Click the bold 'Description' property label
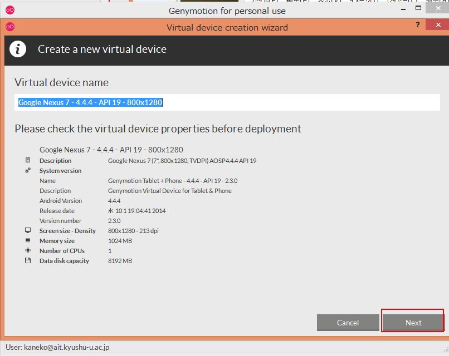The width and height of the screenshot is (449, 356). click(55, 161)
